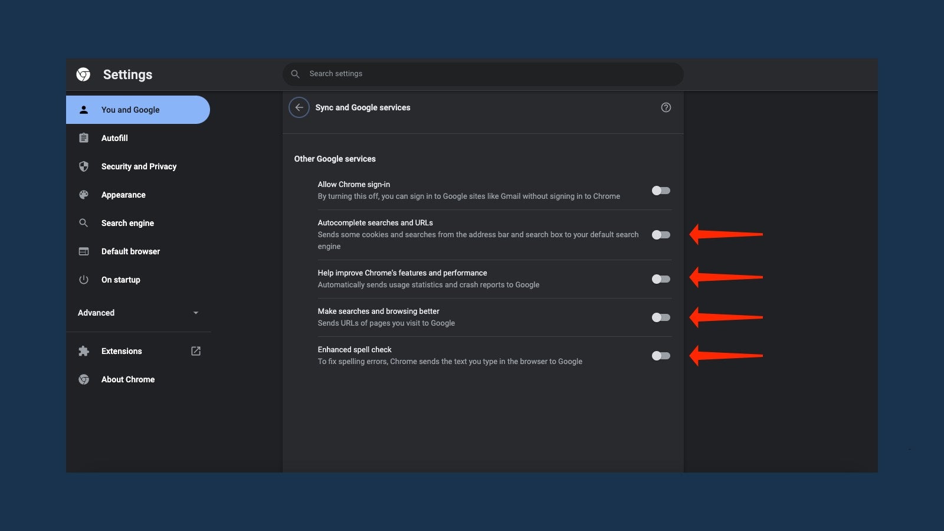Open Security and Privacy settings
The height and width of the screenshot is (531, 944).
click(138, 166)
